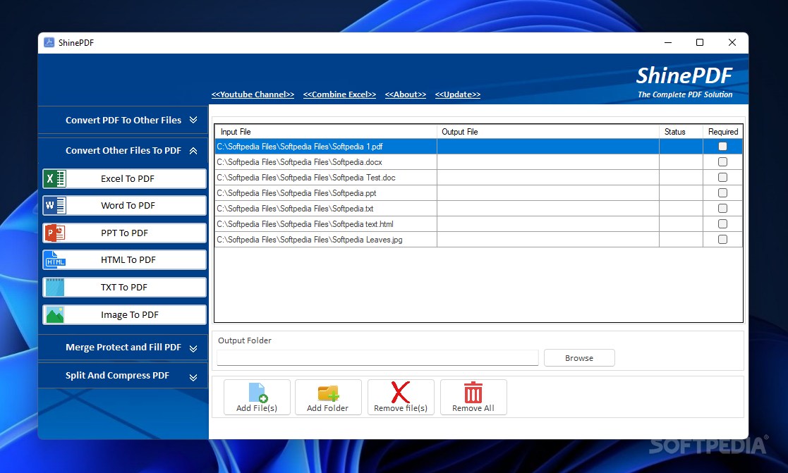
Task: Click the ShinePDF app icon in title bar
Action: [x=49, y=43]
